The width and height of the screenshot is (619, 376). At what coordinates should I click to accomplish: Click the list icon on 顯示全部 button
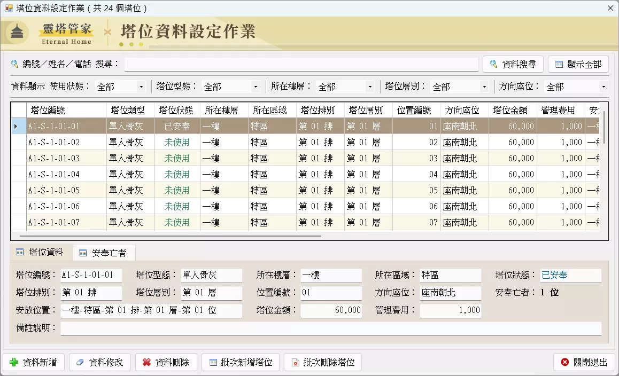(x=559, y=64)
